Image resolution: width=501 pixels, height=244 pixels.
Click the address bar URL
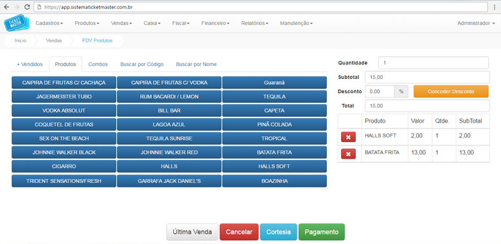click(x=260, y=6)
